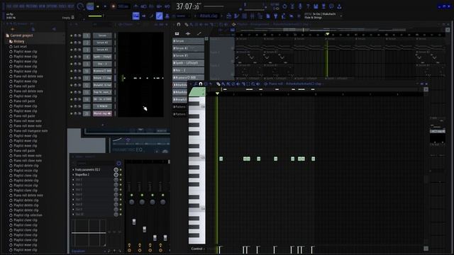Select Serum pattern in playlist picker

click(188, 41)
